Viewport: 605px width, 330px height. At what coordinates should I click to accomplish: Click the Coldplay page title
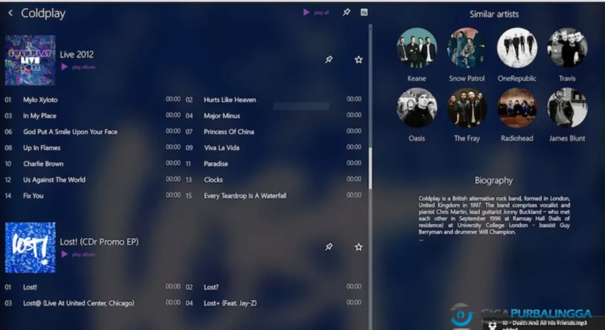point(43,13)
